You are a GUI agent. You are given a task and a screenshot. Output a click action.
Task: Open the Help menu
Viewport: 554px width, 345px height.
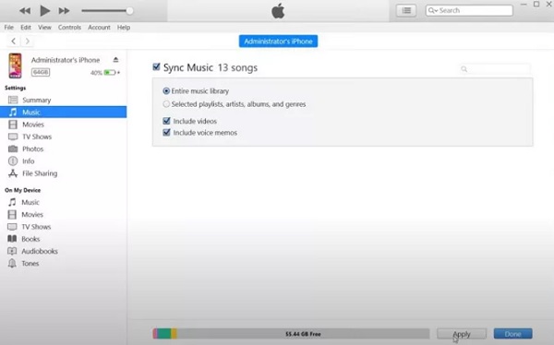point(124,27)
